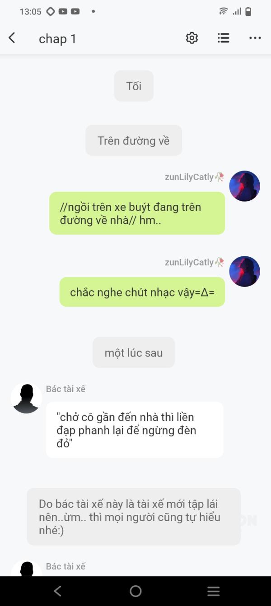Open the three-dot more options menu
Screen dimensions: 271x606
[255, 38]
